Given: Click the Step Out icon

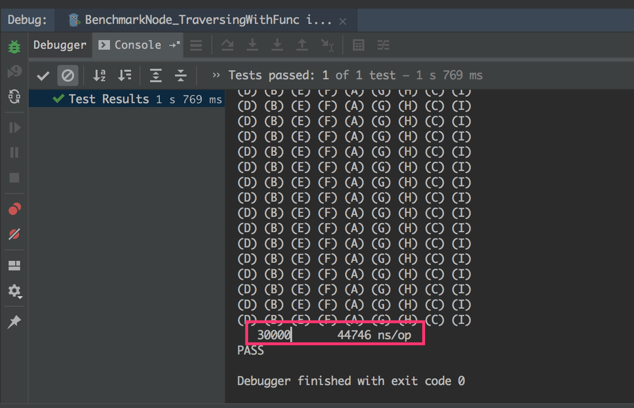Looking at the screenshot, I should (302, 45).
